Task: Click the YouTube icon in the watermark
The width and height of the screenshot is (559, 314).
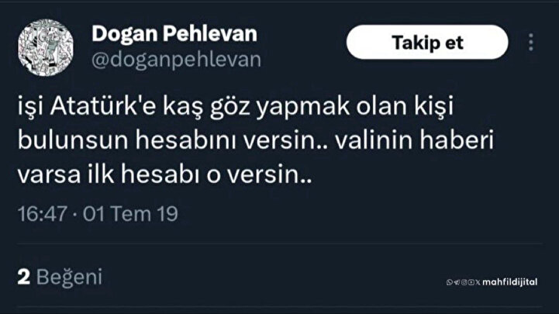Action: coord(470,281)
